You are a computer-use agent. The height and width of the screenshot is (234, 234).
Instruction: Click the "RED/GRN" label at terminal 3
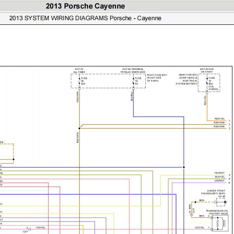click(x=219, y=127)
